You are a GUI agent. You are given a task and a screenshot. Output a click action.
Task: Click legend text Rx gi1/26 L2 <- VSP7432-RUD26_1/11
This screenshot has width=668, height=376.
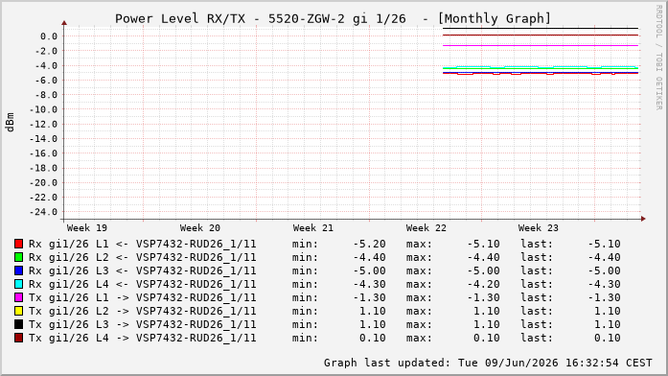(x=142, y=257)
